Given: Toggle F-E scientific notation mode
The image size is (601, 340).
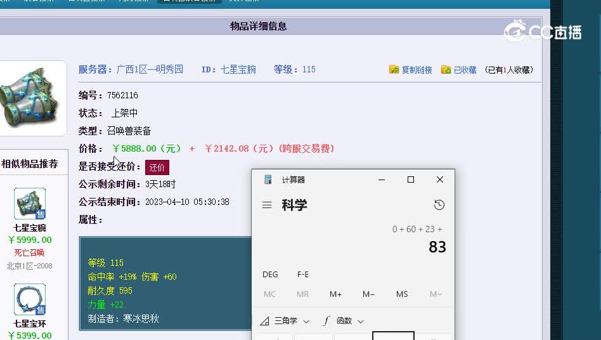Looking at the screenshot, I should [x=303, y=275].
